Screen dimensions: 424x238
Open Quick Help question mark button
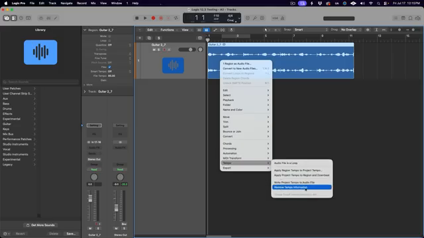[x=21, y=18]
